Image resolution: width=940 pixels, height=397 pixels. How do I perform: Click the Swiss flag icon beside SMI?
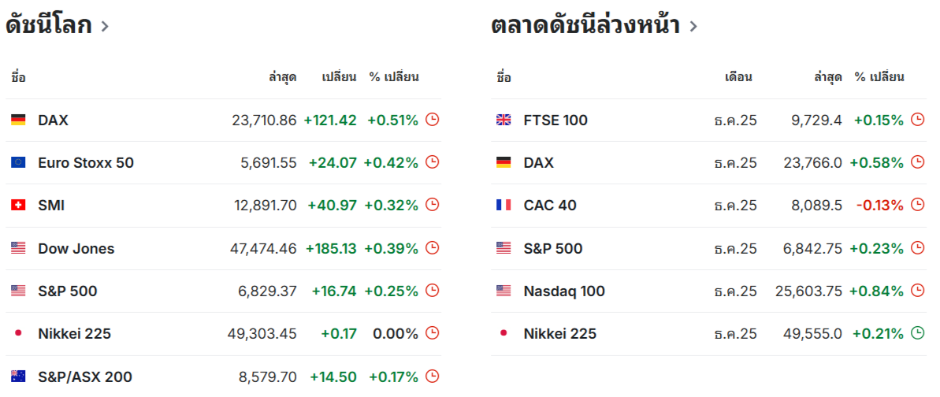pyautogui.click(x=18, y=206)
